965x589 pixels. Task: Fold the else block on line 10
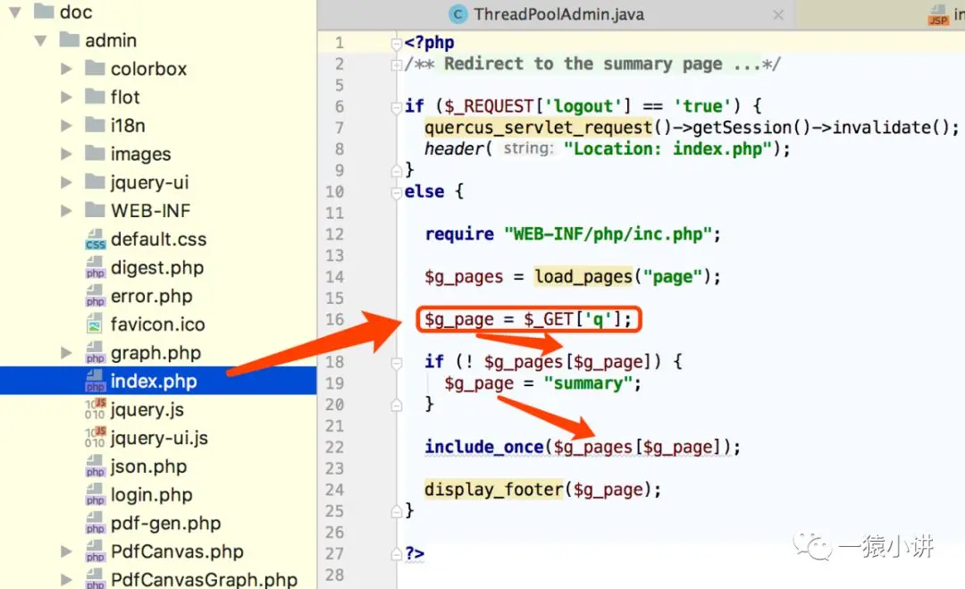click(397, 193)
